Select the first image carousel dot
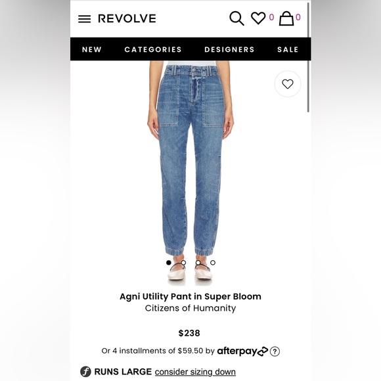 point(169,262)
